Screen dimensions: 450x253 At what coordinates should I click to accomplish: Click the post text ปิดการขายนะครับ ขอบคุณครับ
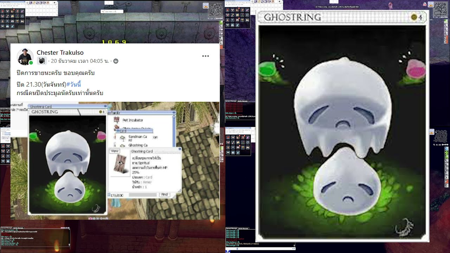click(x=56, y=73)
